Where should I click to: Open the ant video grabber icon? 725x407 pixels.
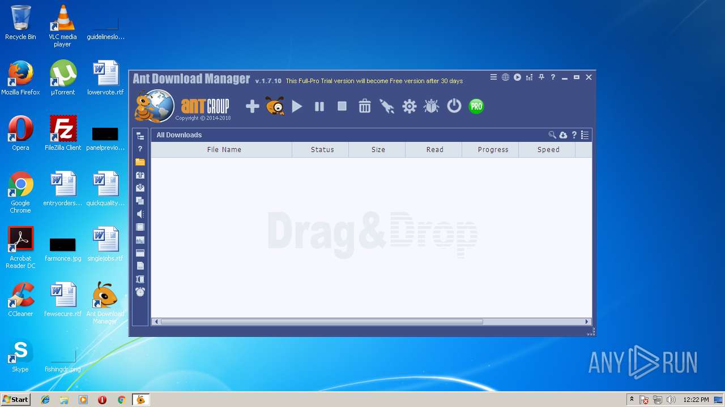click(x=275, y=106)
